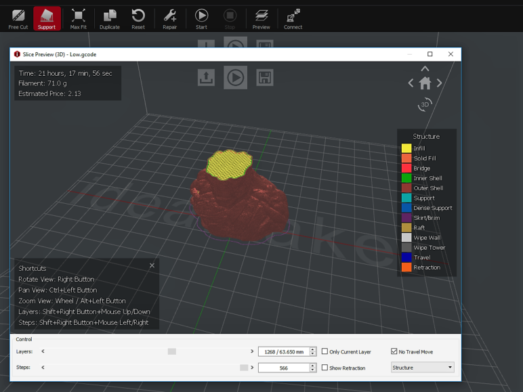The height and width of the screenshot is (392, 523).
Task: Maximize the Slice Preview window
Action: (x=430, y=54)
